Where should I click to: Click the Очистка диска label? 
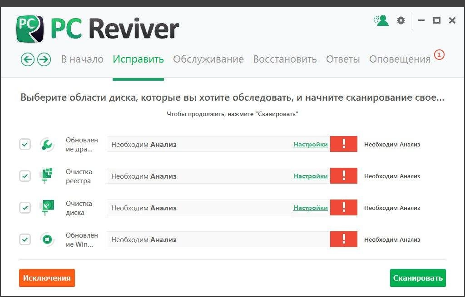[79, 208]
